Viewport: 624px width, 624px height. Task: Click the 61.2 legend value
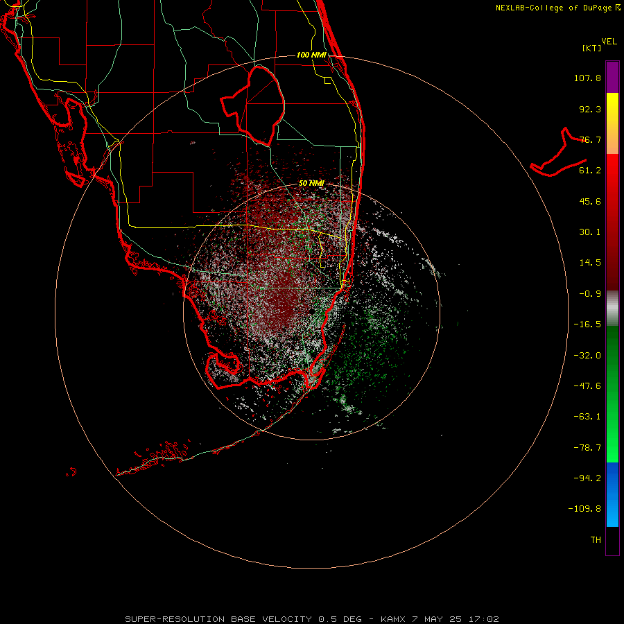coord(590,171)
